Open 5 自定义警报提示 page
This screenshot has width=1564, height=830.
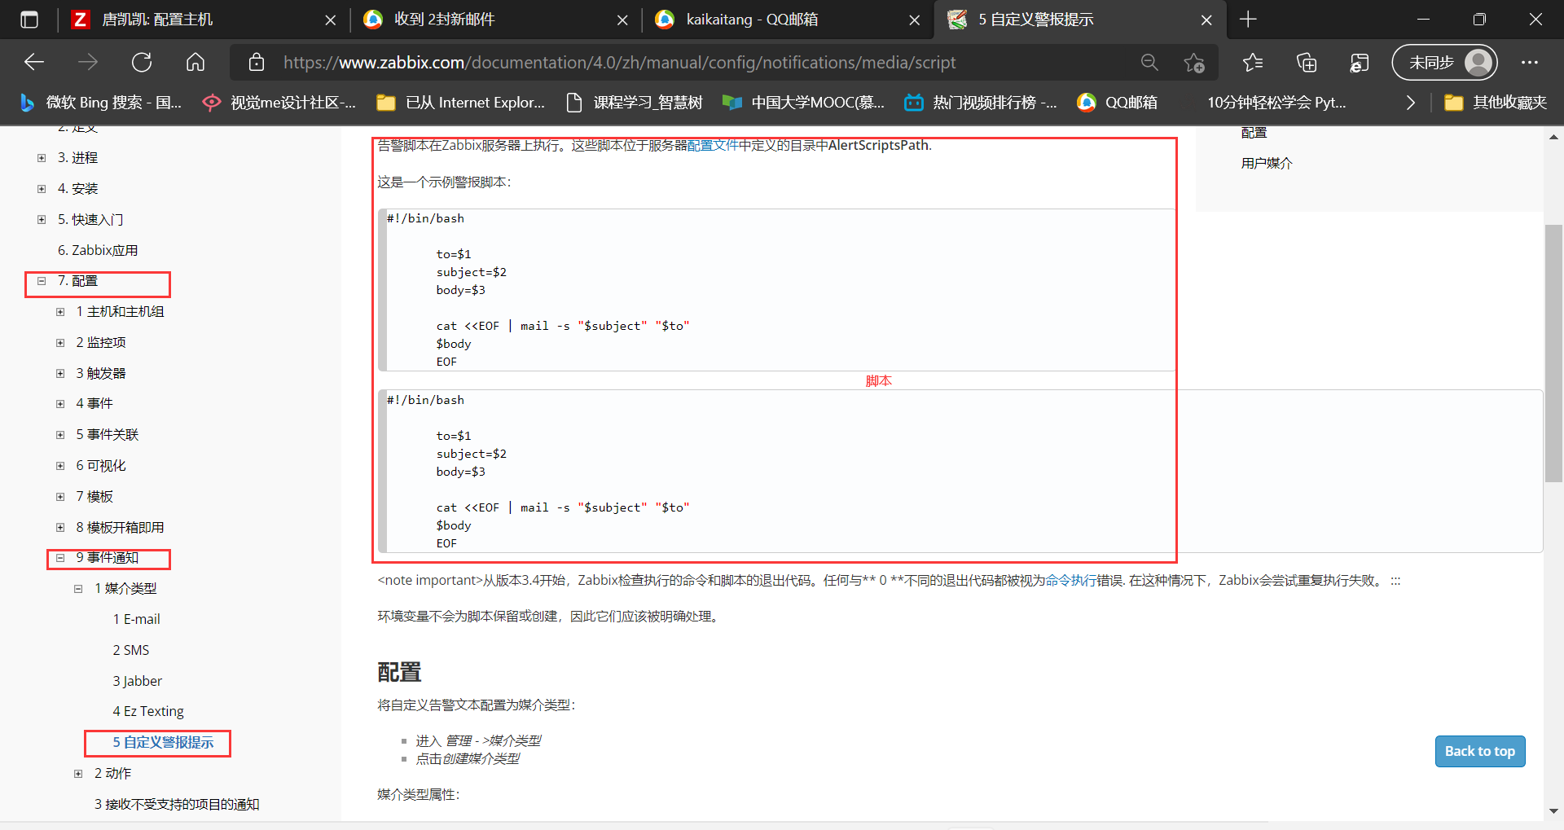163,742
